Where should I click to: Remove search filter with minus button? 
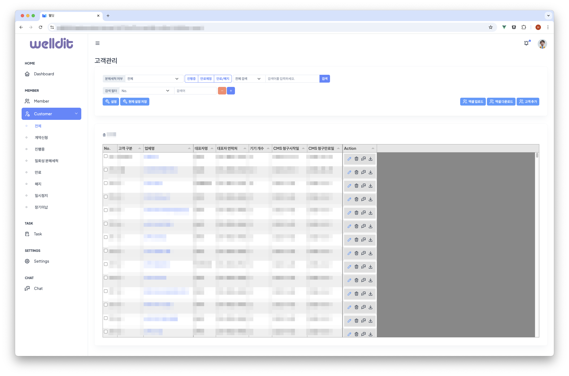pyautogui.click(x=222, y=91)
